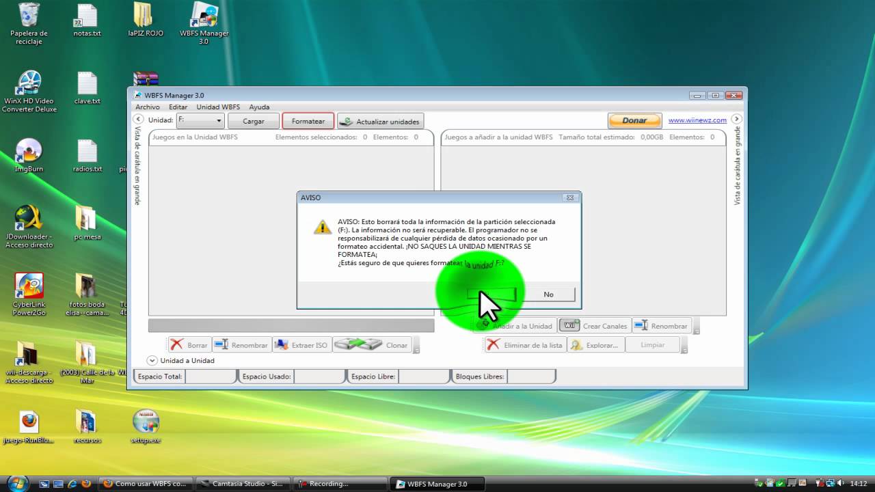Open JDownloader desktop shortcut
This screenshot has height=492, width=875.
pos(29,228)
